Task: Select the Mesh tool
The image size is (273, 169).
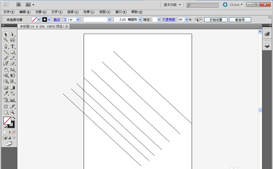Action: pos(6,88)
